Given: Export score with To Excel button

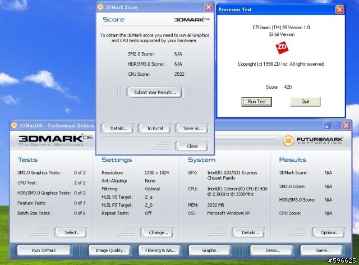Looking at the screenshot, I should pos(155,129).
